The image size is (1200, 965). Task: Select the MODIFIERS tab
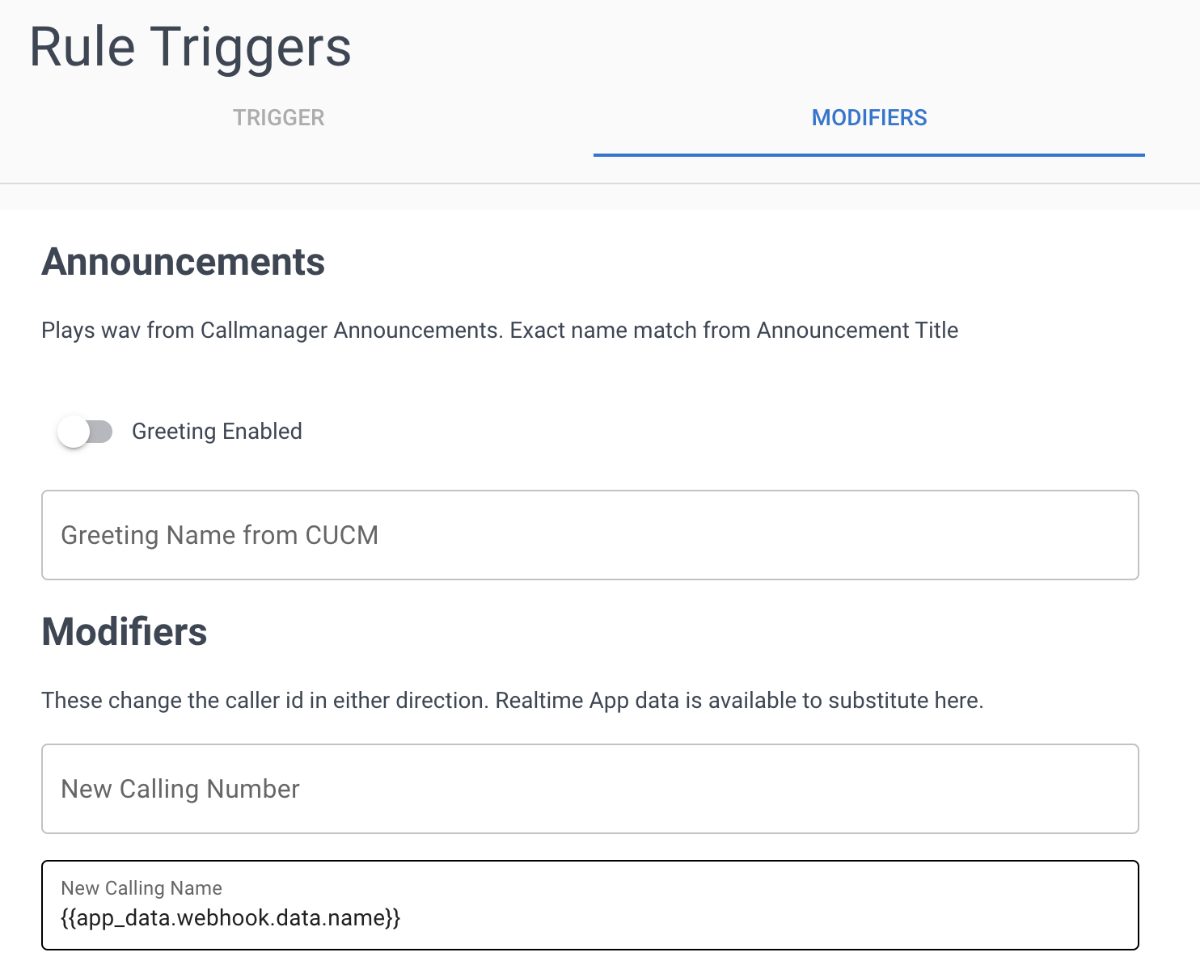coord(868,117)
